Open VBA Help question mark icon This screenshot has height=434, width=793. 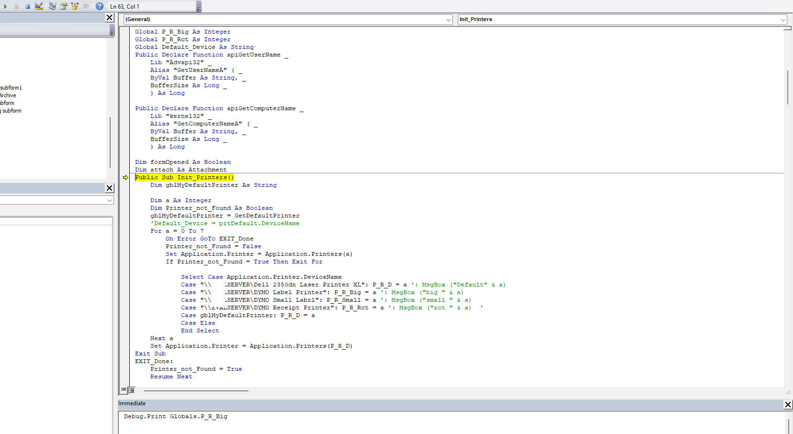99,6
